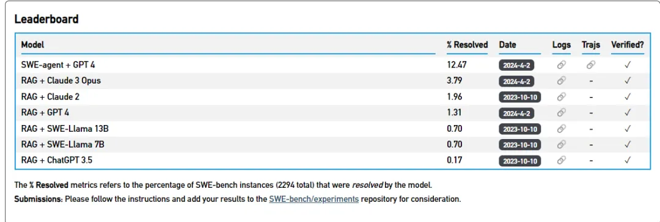
Task: Open the SWE-bench/experiments repository link
Action: point(314,199)
